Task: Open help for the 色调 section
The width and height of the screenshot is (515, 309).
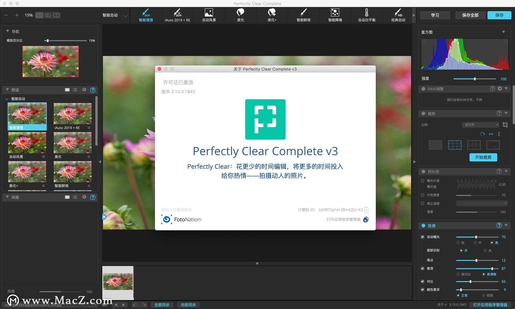Action: (x=499, y=225)
